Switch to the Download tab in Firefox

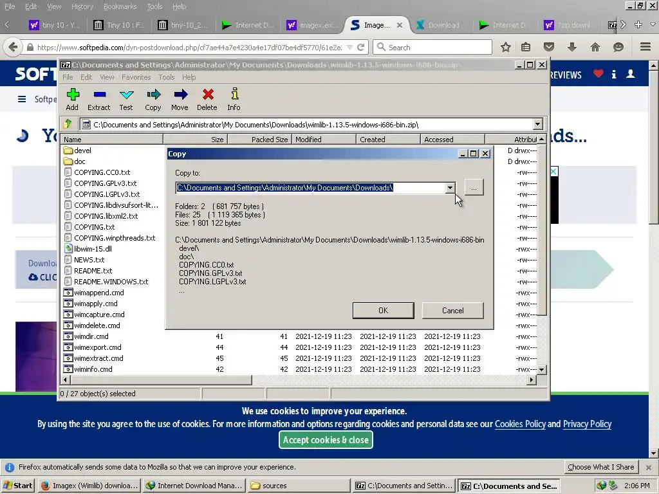pyautogui.click(x=442, y=25)
